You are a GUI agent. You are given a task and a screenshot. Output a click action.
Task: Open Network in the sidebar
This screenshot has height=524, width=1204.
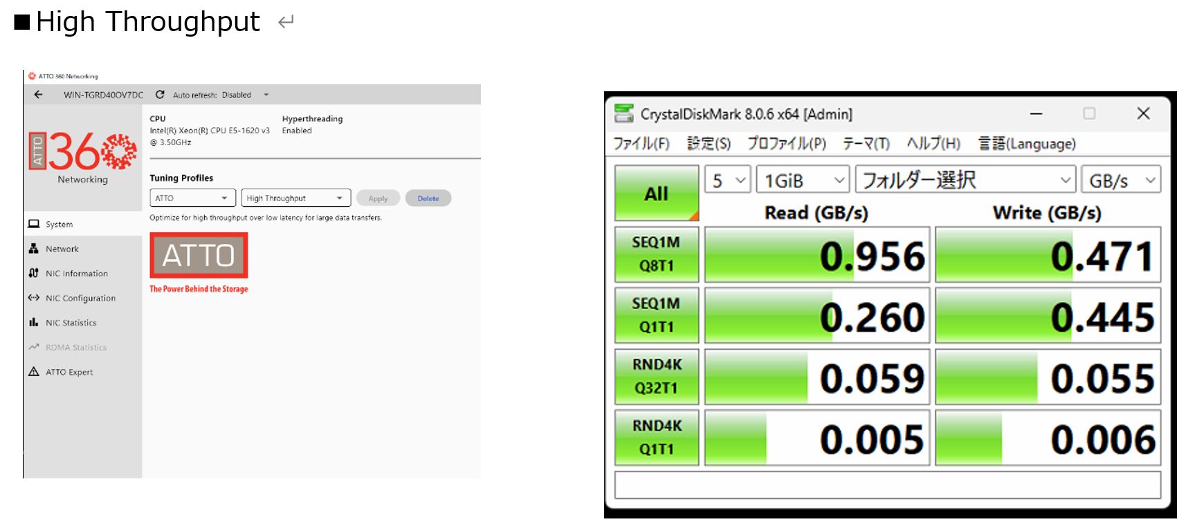pos(82,249)
